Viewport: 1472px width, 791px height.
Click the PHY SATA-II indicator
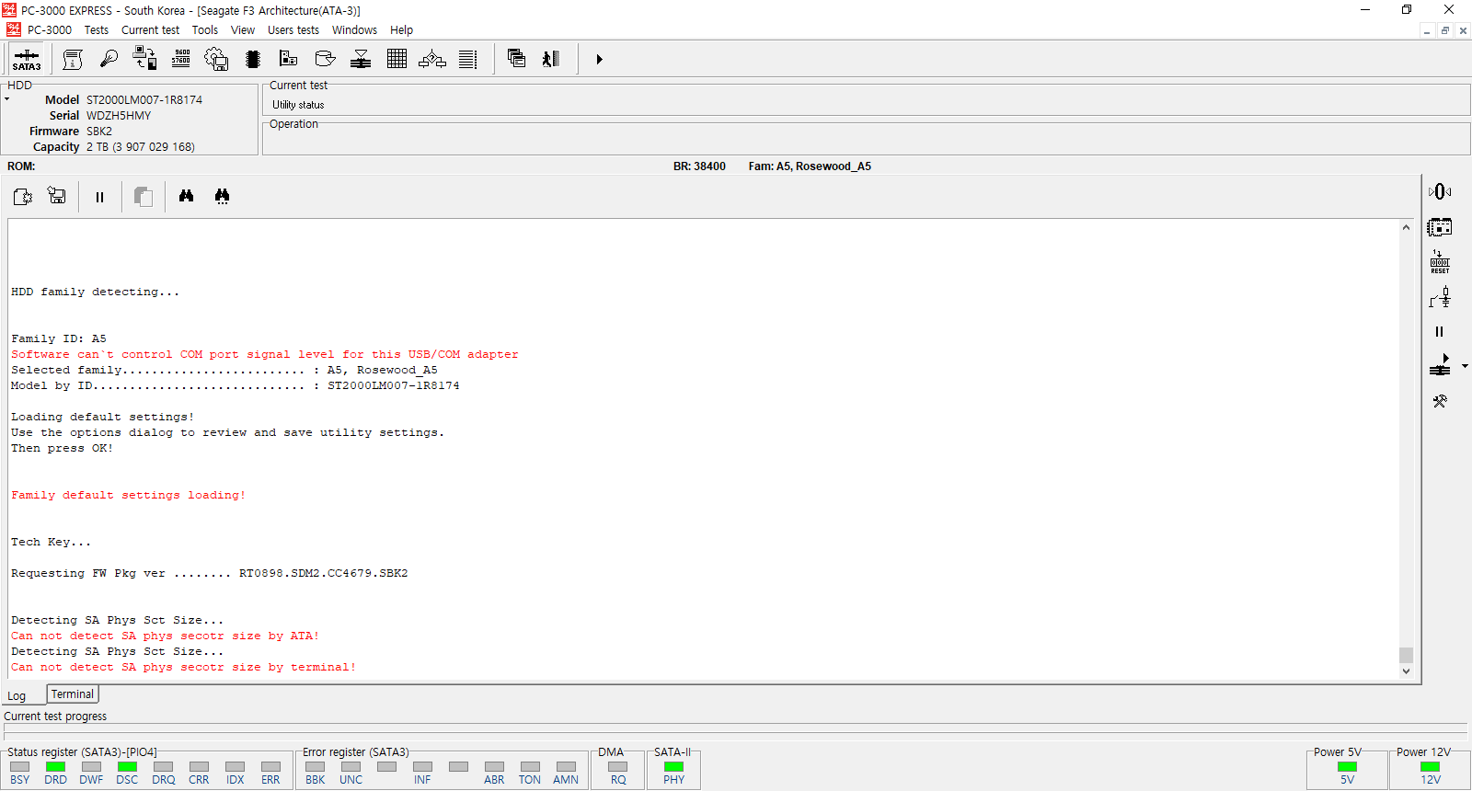[674, 767]
